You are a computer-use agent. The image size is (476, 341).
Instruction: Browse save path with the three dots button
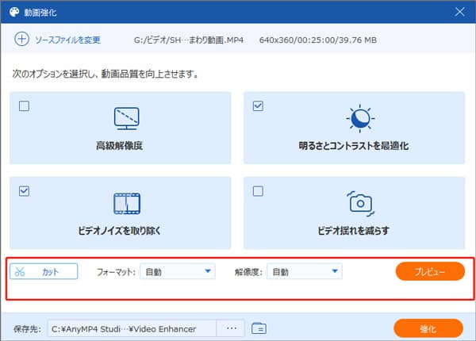[x=231, y=328]
